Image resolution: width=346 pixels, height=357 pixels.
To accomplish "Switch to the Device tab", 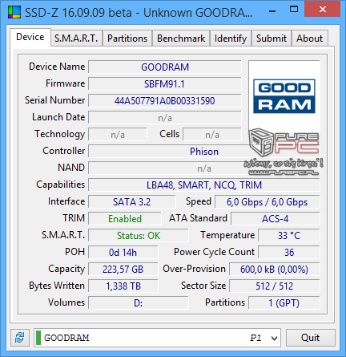I will point(30,37).
